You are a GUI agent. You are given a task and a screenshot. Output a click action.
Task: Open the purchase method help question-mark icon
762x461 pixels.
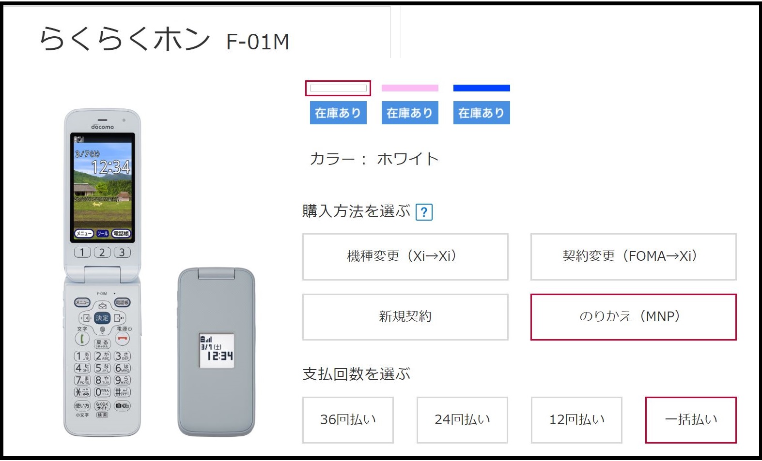424,212
